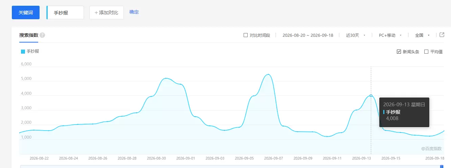Toggle the 手抄报 legend color square
The height and width of the screenshot is (168, 451).
pyautogui.click(x=23, y=52)
